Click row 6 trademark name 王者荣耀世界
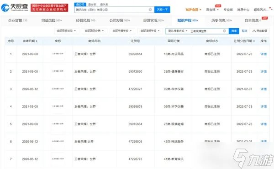 click(x=84, y=142)
